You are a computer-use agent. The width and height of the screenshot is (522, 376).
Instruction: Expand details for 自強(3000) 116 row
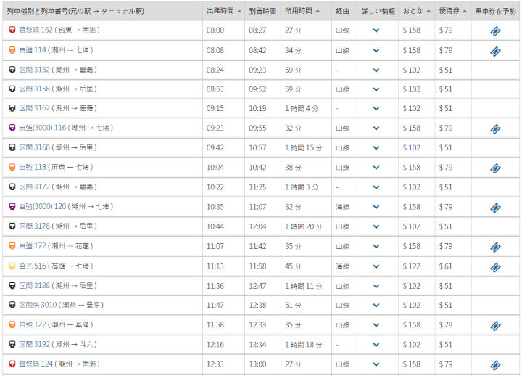click(376, 128)
